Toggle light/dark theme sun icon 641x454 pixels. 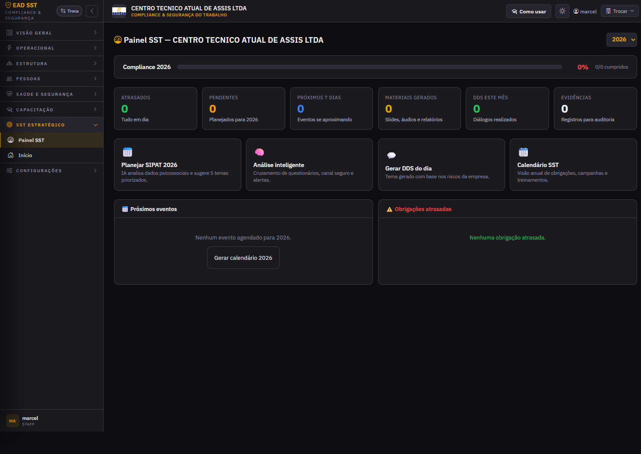[x=562, y=11]
